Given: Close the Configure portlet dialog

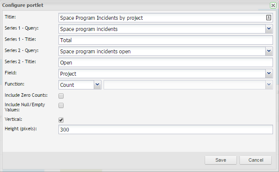Looking at the screenshot, I should click(x=273, y=5).
